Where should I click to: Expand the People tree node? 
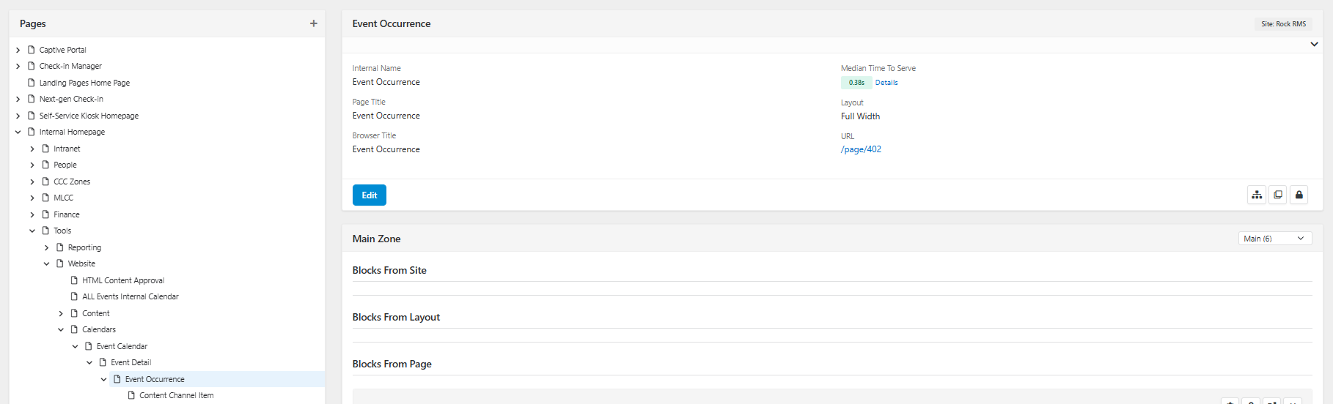tap(32, 165)
